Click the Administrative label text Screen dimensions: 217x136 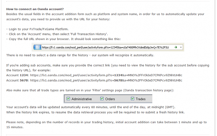click(x=82, y=99)
